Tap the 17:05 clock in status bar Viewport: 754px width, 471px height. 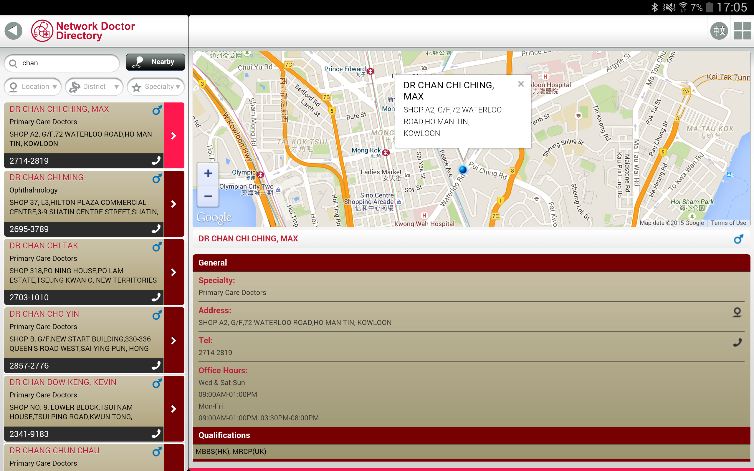[732, 7]
